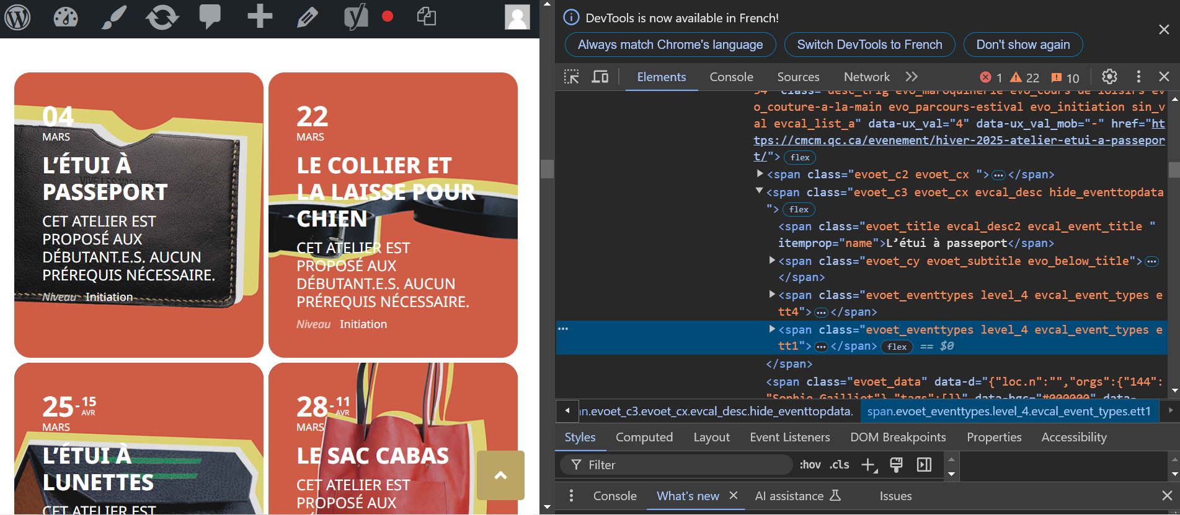Screen dimensions: 1180x515
Task: Click the scroll-to-top arrow button
Action: [500, 475]
